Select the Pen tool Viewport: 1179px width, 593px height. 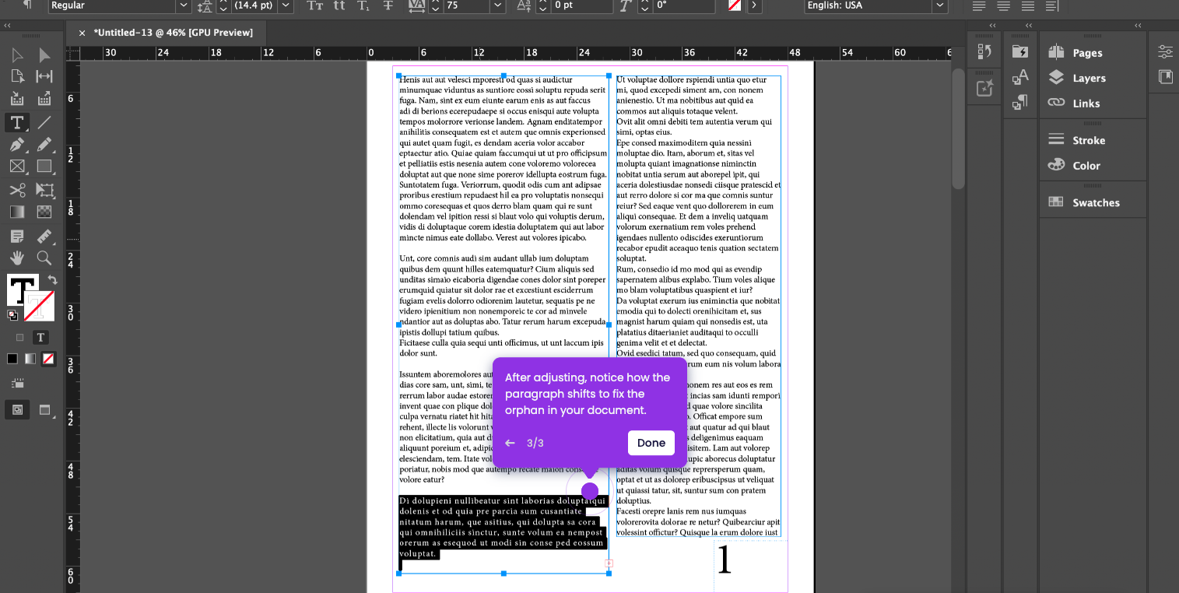click(17, 145)
